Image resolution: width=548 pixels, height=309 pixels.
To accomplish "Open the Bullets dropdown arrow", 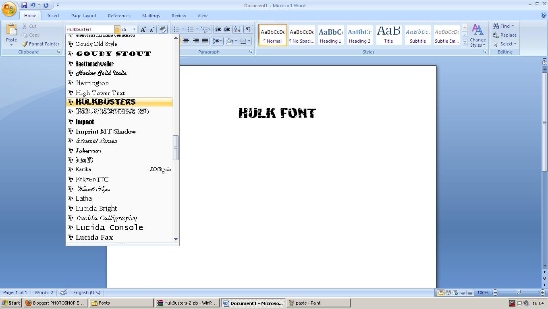I will coord(183,29).
